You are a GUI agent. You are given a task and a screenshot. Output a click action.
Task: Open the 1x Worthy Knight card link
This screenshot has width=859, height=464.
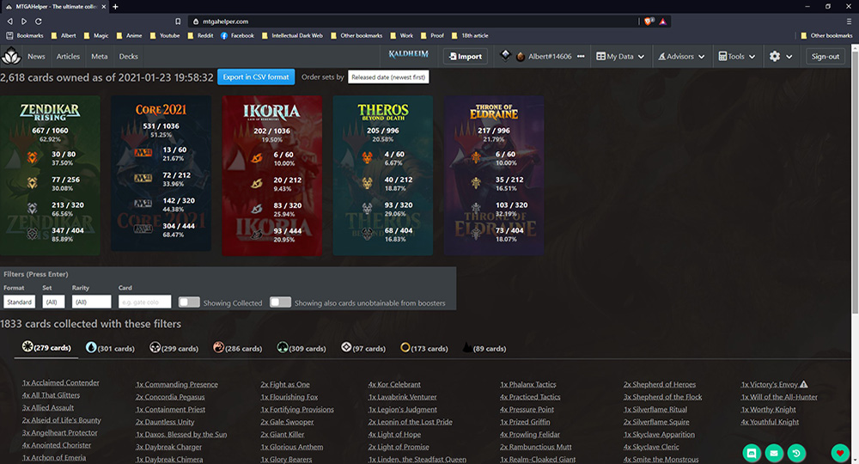tap(769, 409)
